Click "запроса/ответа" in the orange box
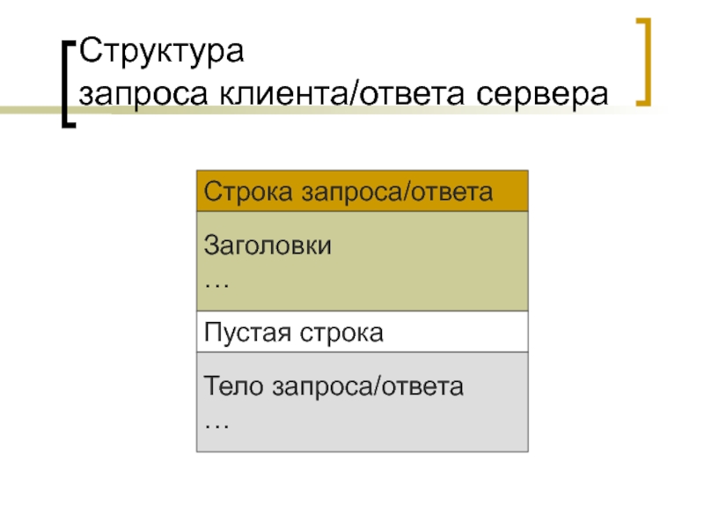Image resolution: width=704 pixels, height=528 pixels. pos(398,191)
